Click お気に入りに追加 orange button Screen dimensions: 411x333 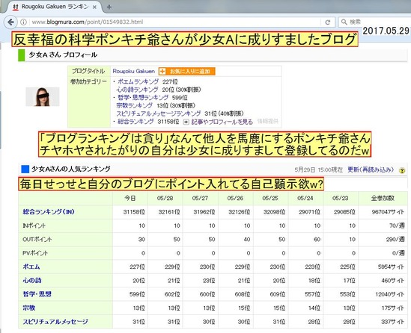pos(186,71)
